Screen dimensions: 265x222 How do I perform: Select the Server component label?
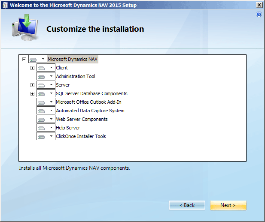[x=63, y=85]
